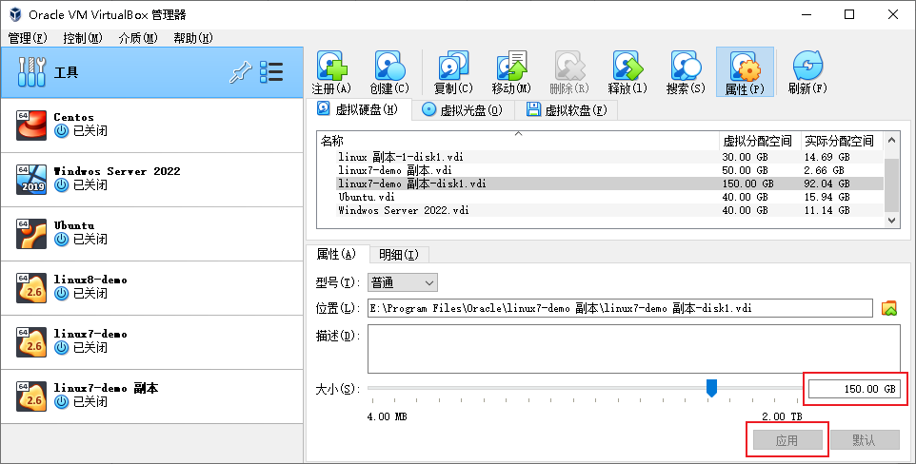The width and height of the screenshot is (916, 464).
Task: Select the Ubuntu virtual machine
Action: click(152, 234)
